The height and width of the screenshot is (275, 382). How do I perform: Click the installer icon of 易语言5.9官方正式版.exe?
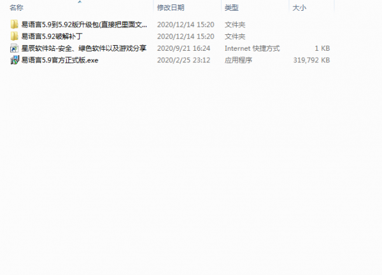click(15, 60)
